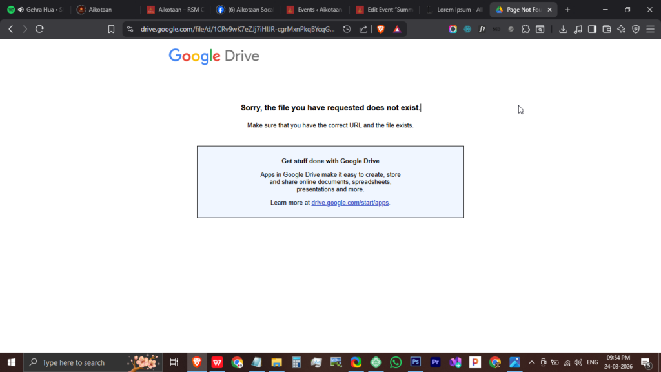Reload the page with the refresh button

[x=39, y=29]
